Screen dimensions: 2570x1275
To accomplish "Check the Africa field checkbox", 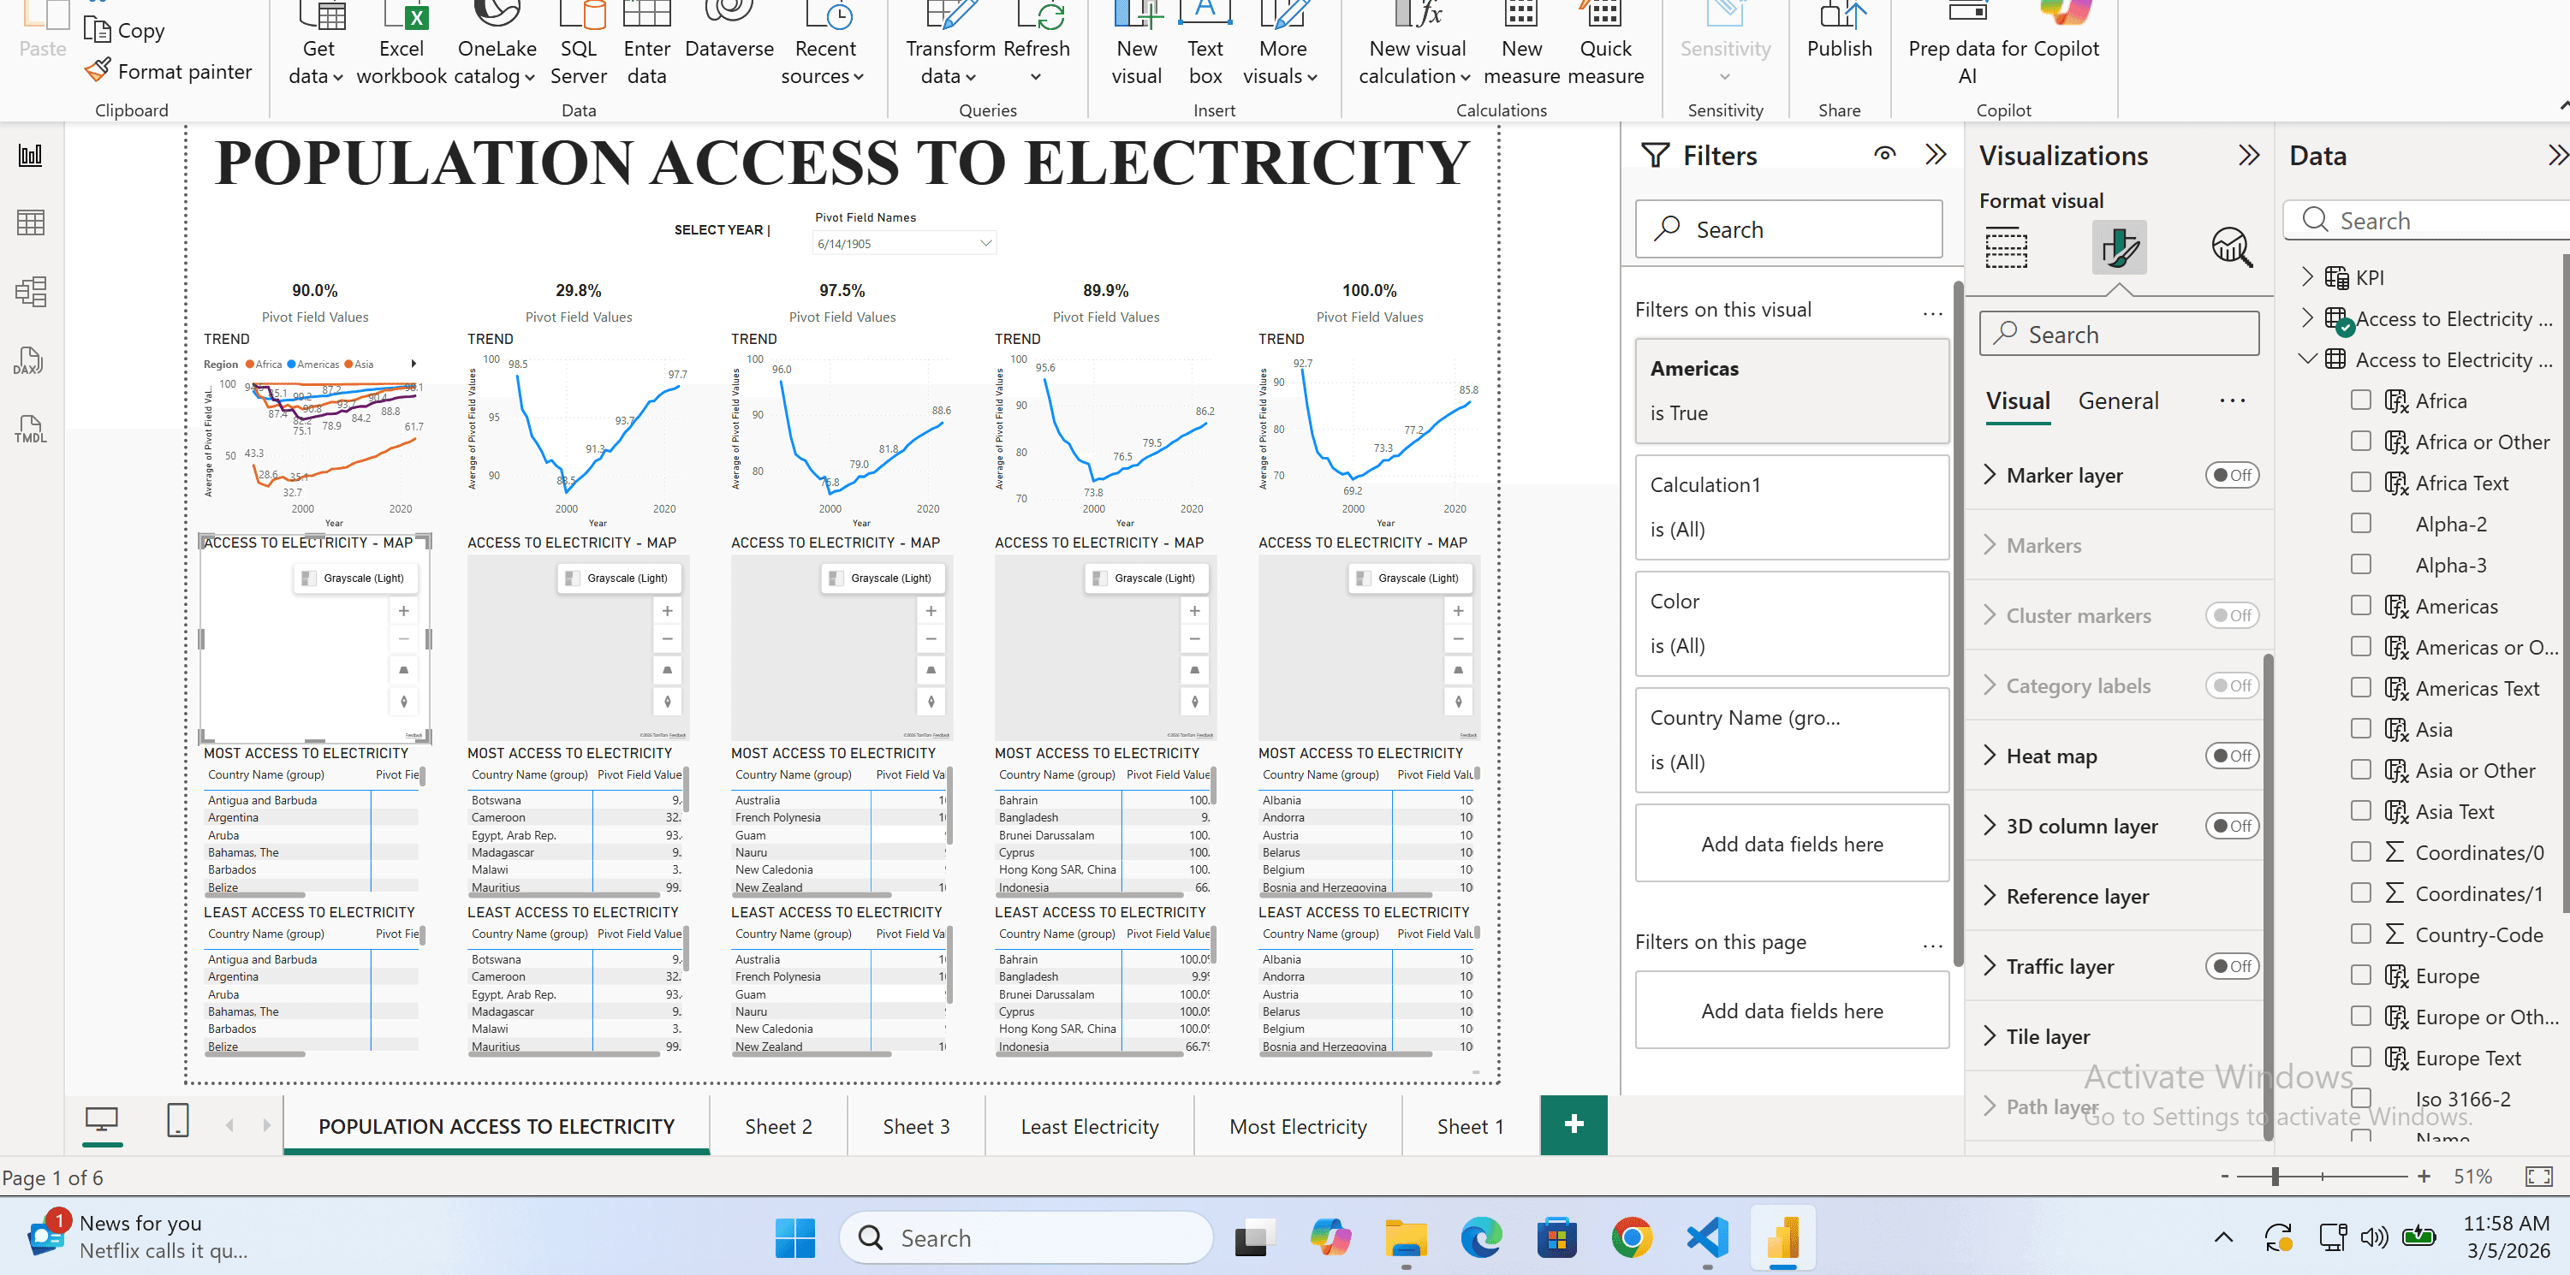I will pos(2360,400).
